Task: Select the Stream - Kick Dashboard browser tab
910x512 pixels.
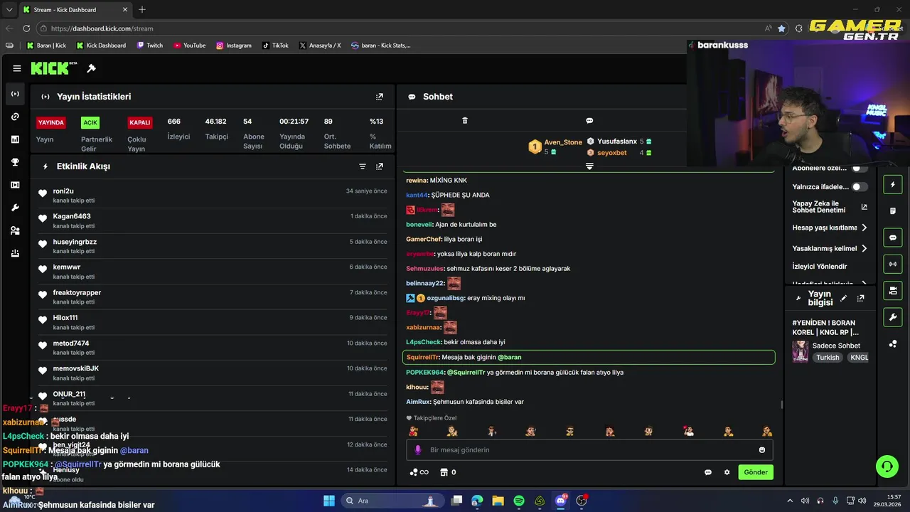Action: pyautogui.click(x=75, y=10)
